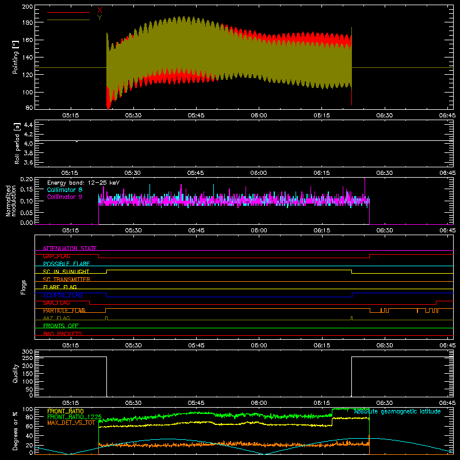The width and height of the screenshot is (460, 460).
Task: Select the green FRONT_RATIO_1225 legend entry
Action: [75, 417]
